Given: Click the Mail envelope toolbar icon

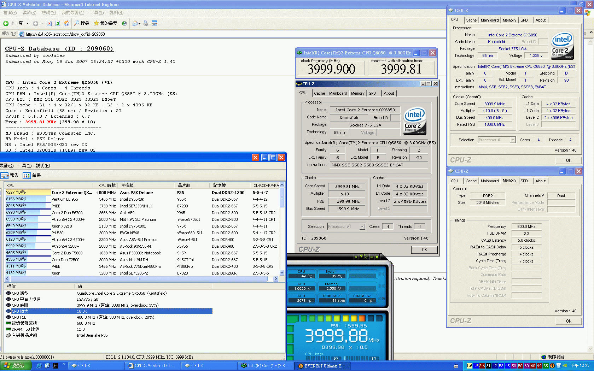Looking at the screenshot, I should click(x=135, y=23).
